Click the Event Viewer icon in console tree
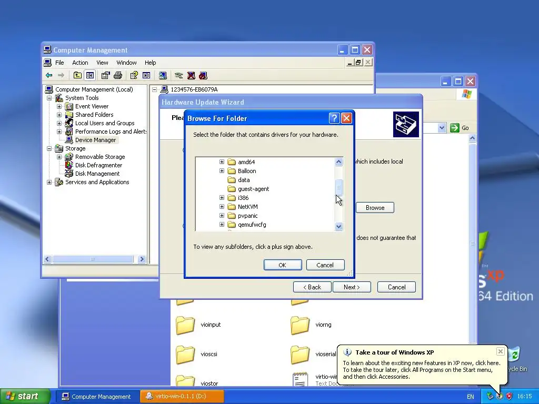This screenshot has width=539, height=404. pos(69,106)
